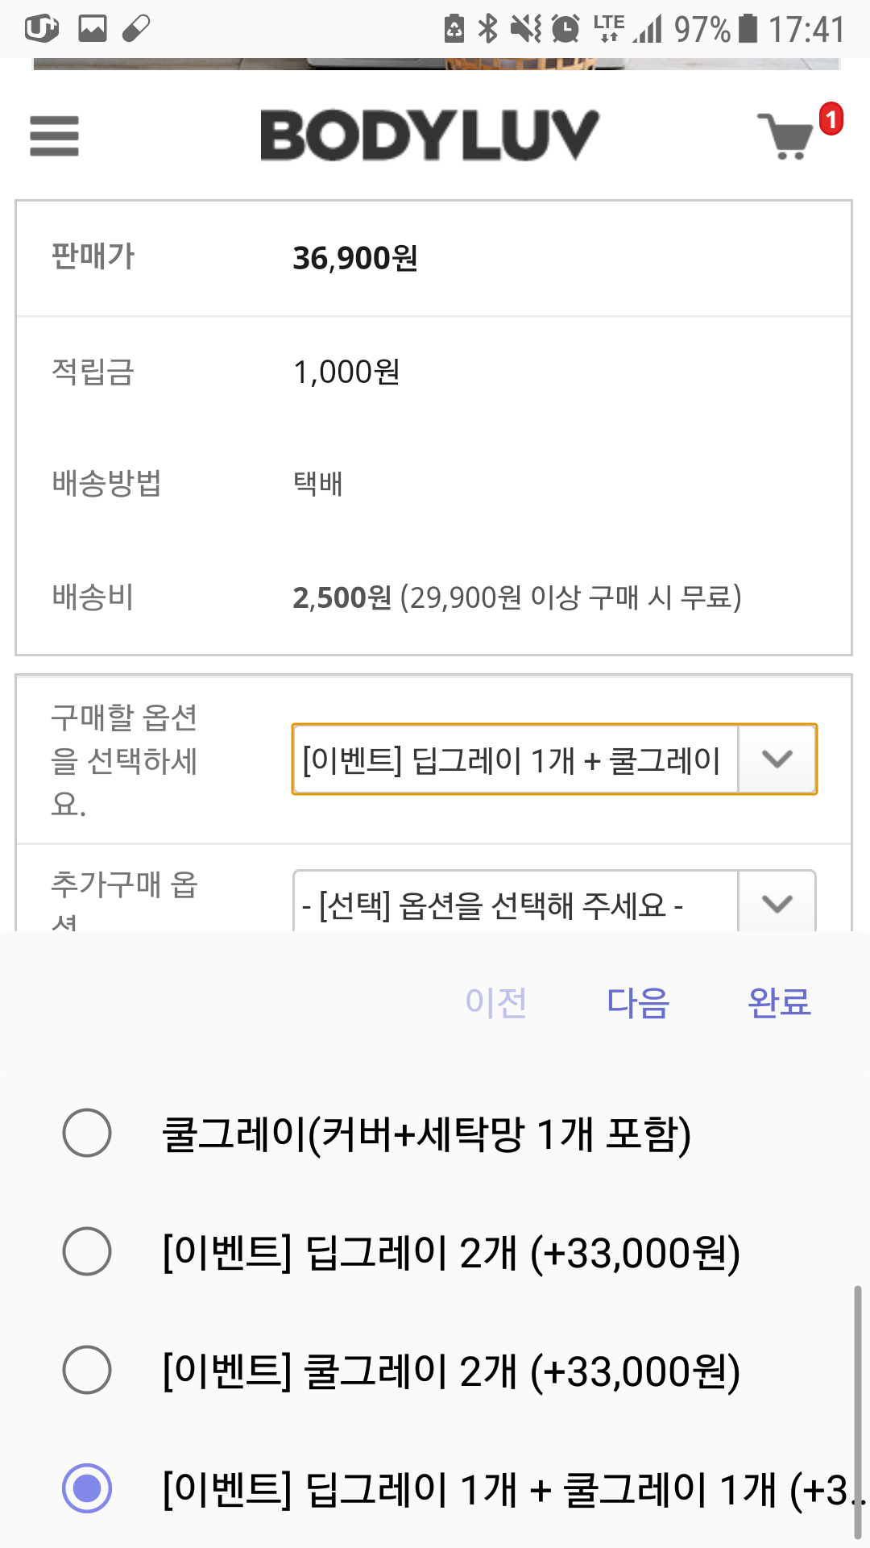The width and height of the screenshot is (870, 1548).
Task: Tap 이전 in the picker bar
Action: click(x=496, y=1003)
